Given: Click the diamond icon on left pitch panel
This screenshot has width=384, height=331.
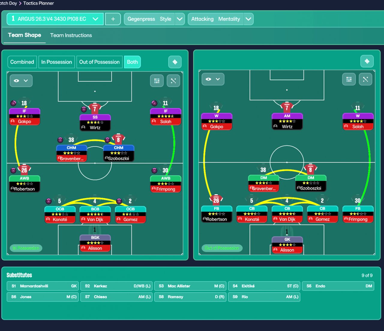Looking at the screenshot, I should 175,62.
